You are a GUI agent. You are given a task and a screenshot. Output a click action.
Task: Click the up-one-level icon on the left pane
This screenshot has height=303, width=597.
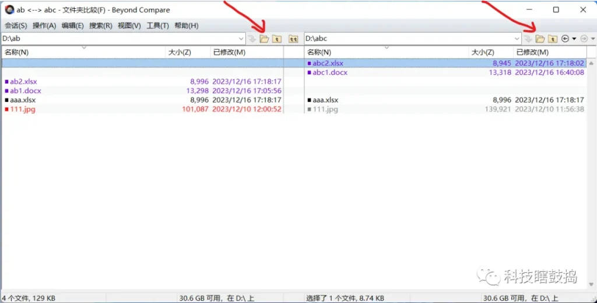(x=277, y=39)
